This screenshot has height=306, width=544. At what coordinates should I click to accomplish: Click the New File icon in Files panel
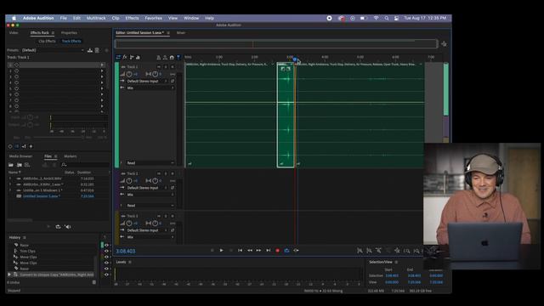point(27,165)
